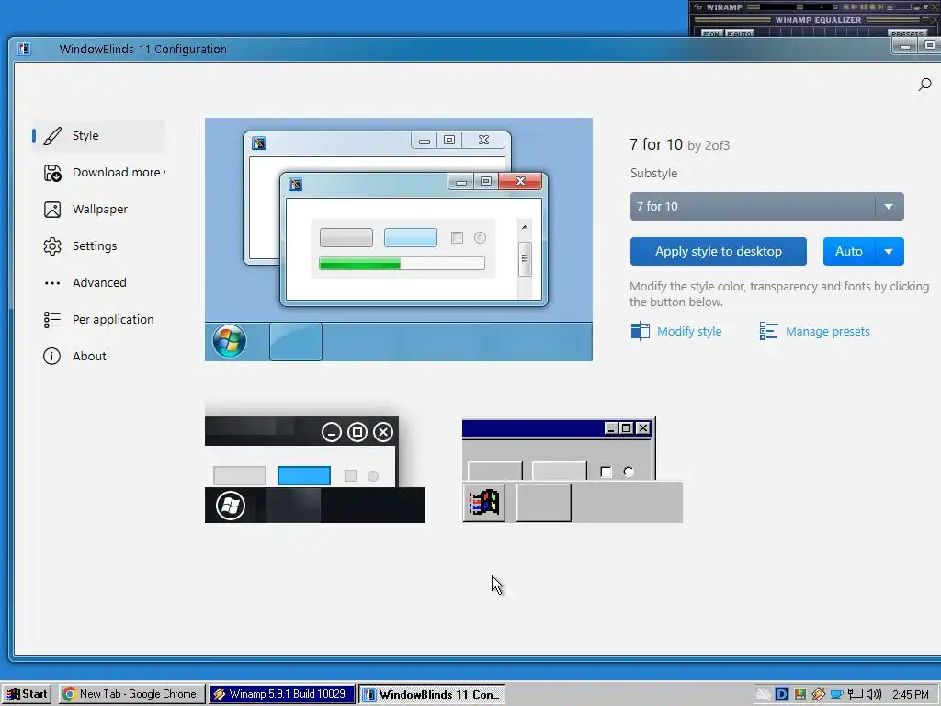941x706 pixels.
Task: Click the Manage presets link
Action: (x=828, y=331)
